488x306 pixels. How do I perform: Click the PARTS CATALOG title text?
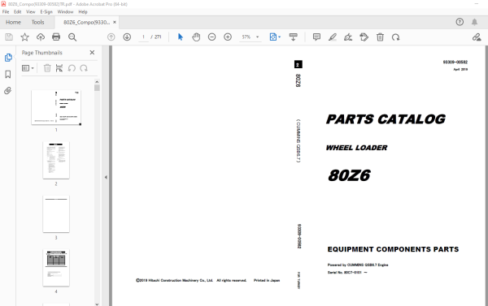pyautogui.click(x=386, y=119)
